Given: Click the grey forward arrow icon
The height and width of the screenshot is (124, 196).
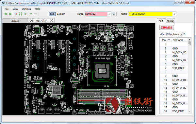Looking at the screenshot, I should [x=35, y=14].
